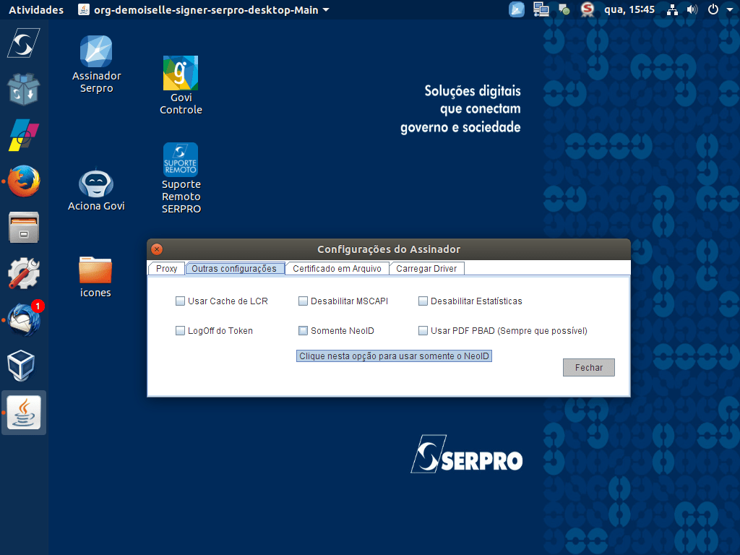
Task: Click the Java application dock icon
Action: tap(24, 413)
